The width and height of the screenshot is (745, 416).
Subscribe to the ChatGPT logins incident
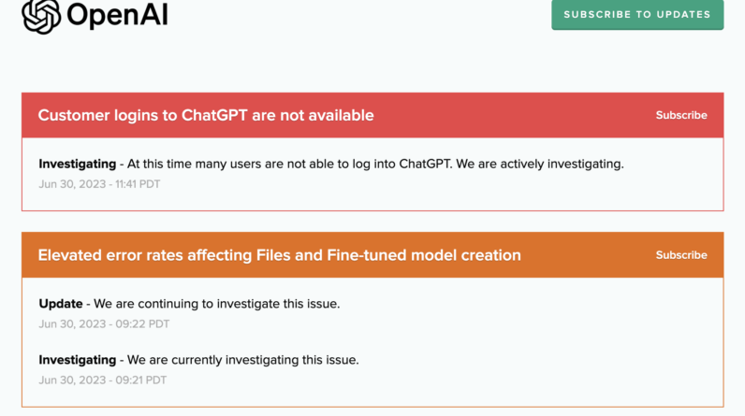click(x=680, y=115)
